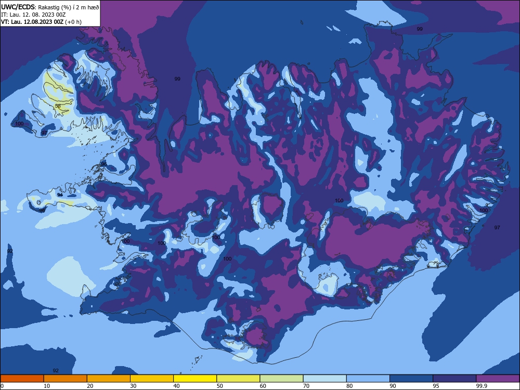Click the '58' humidity value on the map
The image size is (520, 390).
tap(58, 106)
